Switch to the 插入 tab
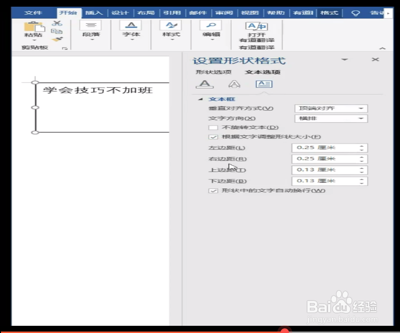The image size is (400, 333). point(94,13)
